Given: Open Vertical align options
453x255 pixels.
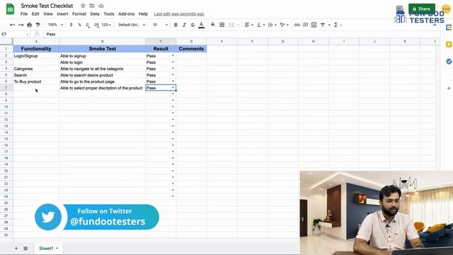Looking at the screenshot, I should (x=260, y=25).
